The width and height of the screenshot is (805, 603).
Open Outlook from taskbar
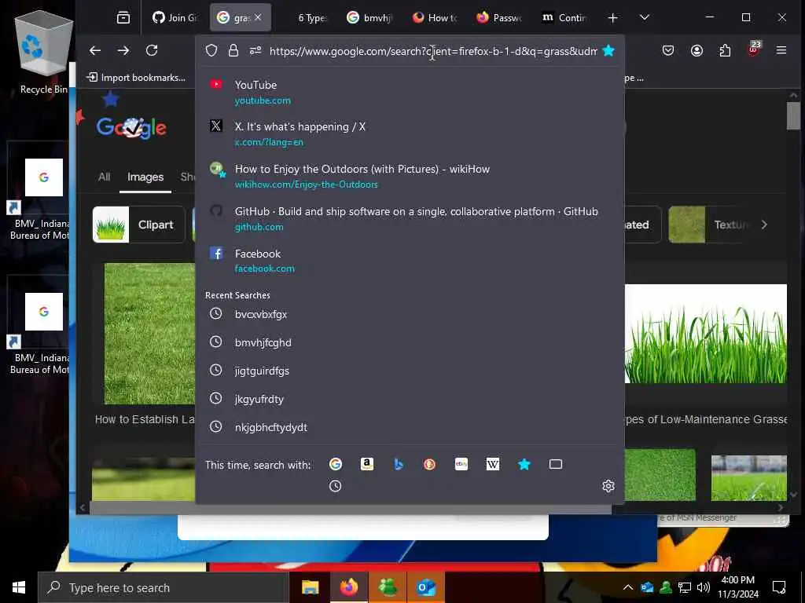[x=426, y=587]
